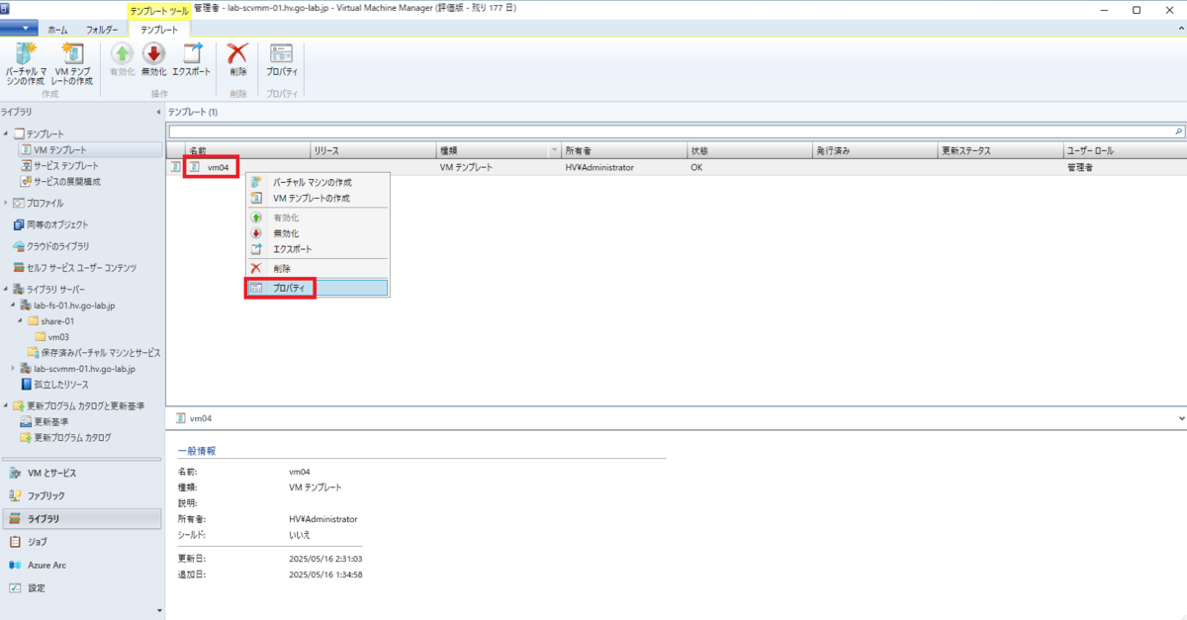
Task: Choose バーチャル マシンの作成 in context menu
Action: 318,182
